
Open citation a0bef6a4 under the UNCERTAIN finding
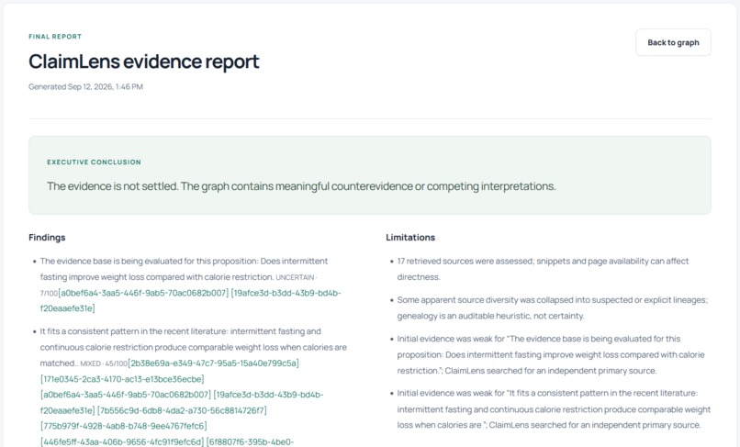point(143,293)
